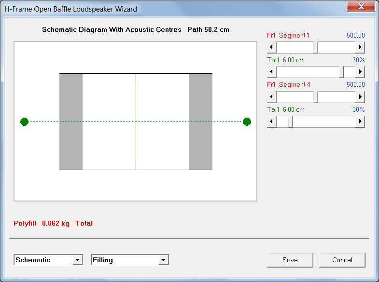Click the Segment 1 Tal1 slider thumb
Image resolution: width=379 pixels, height=282 pixels.
[341, 72]
